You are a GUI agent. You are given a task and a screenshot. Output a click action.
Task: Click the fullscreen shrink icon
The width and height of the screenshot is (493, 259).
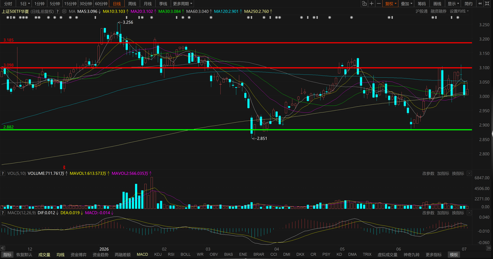[x=488, y=4]
